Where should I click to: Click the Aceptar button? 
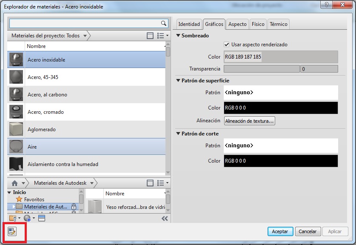coord(280,231)
